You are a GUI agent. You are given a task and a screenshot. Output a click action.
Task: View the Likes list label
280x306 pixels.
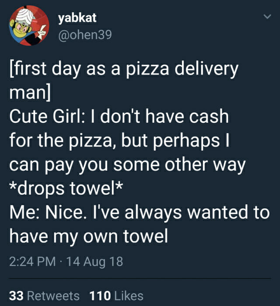pyautogui.click(x=128, y=295)
